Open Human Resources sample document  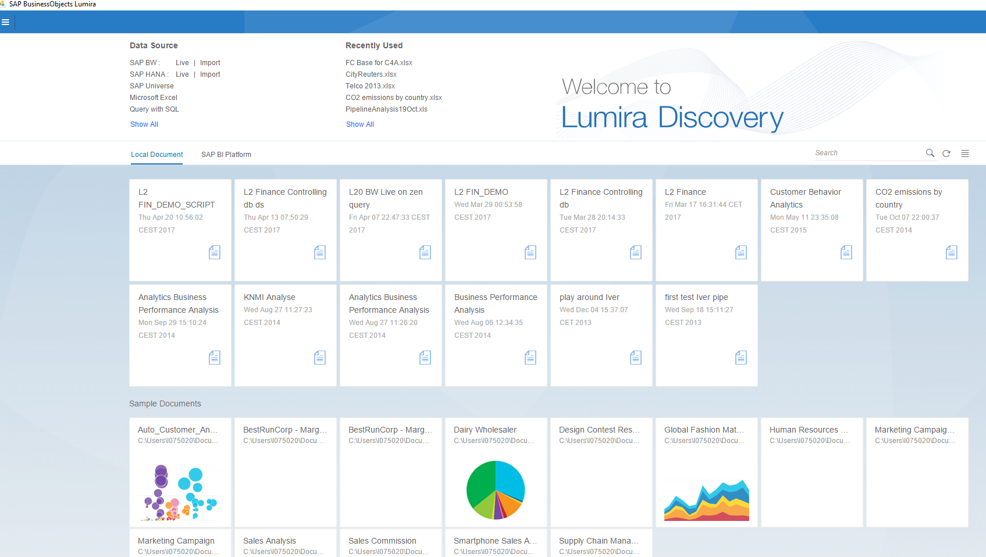tap(812, 472)
